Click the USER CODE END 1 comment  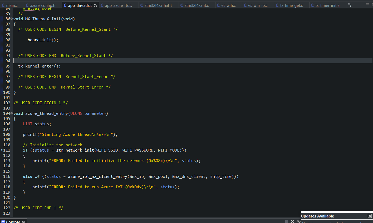pyautogui.click(x=38, y=208)
